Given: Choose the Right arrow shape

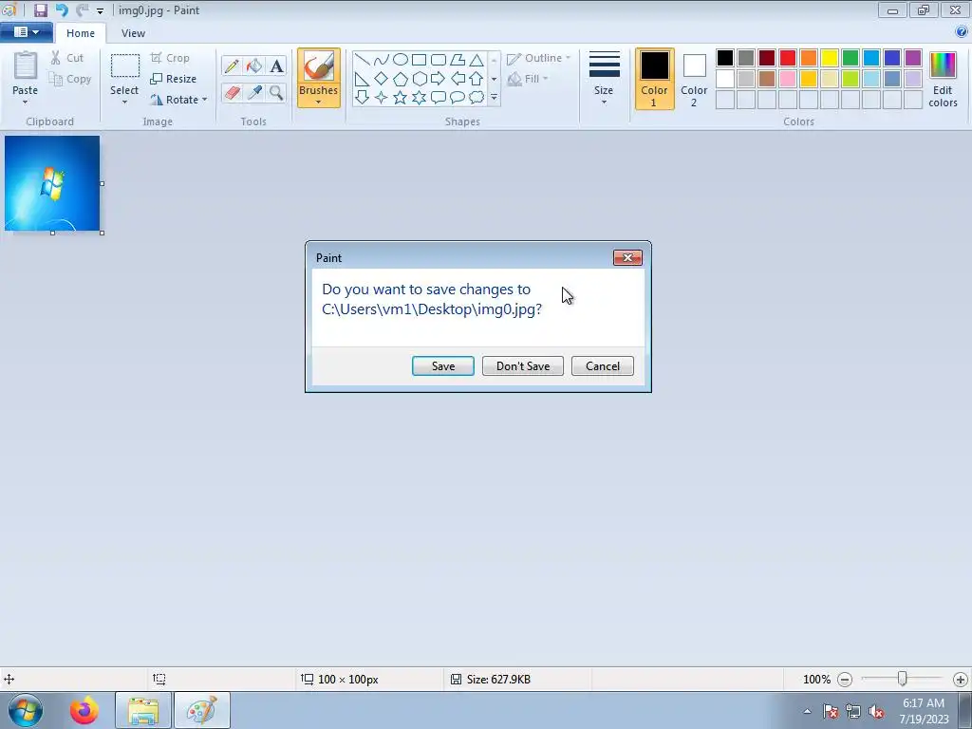Looking at the screenshot, I should [439, 79].
